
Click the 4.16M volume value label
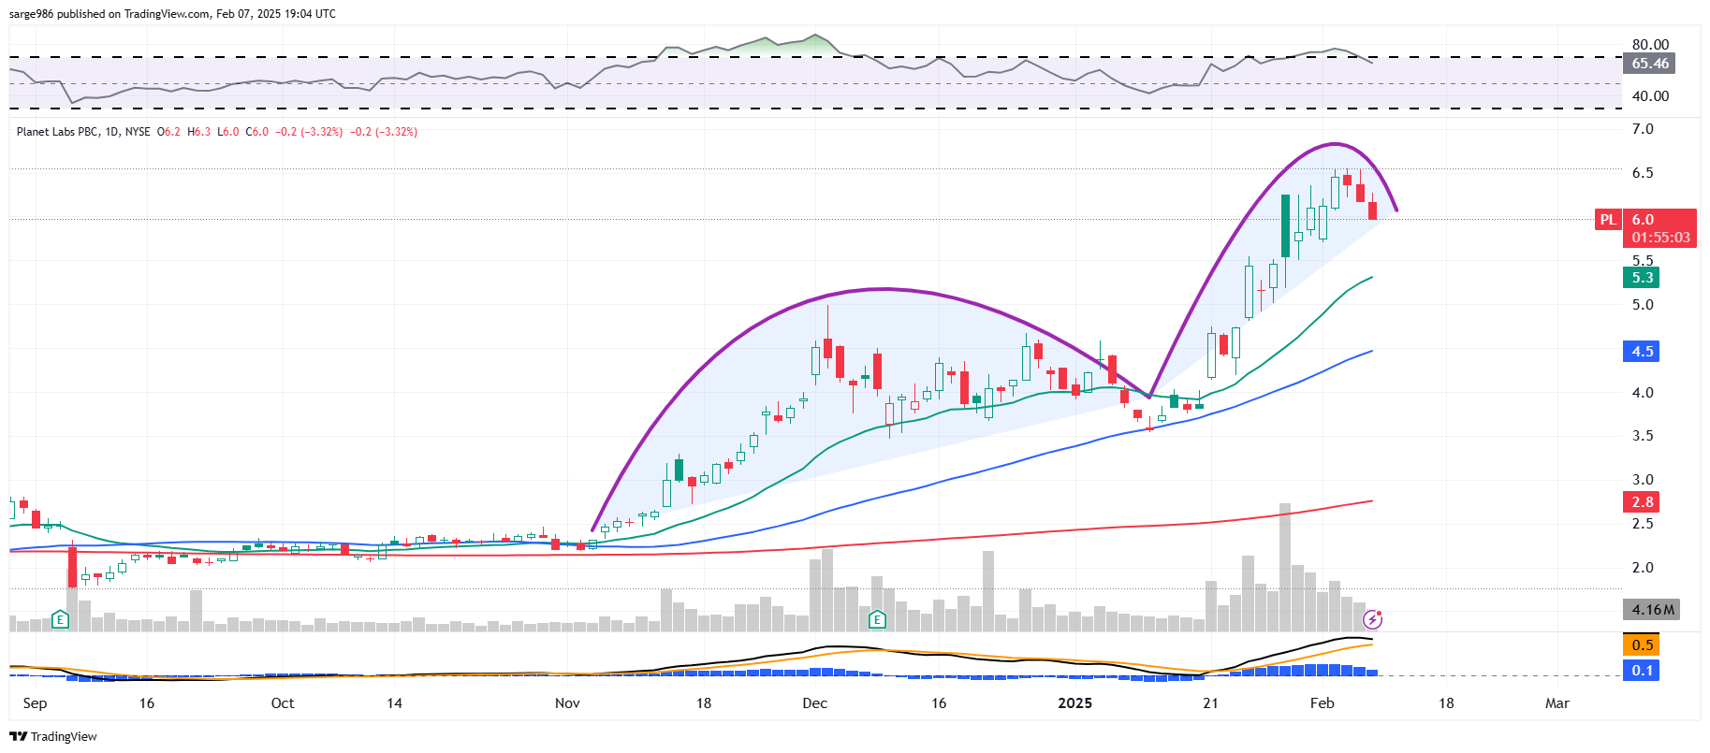1652,610
